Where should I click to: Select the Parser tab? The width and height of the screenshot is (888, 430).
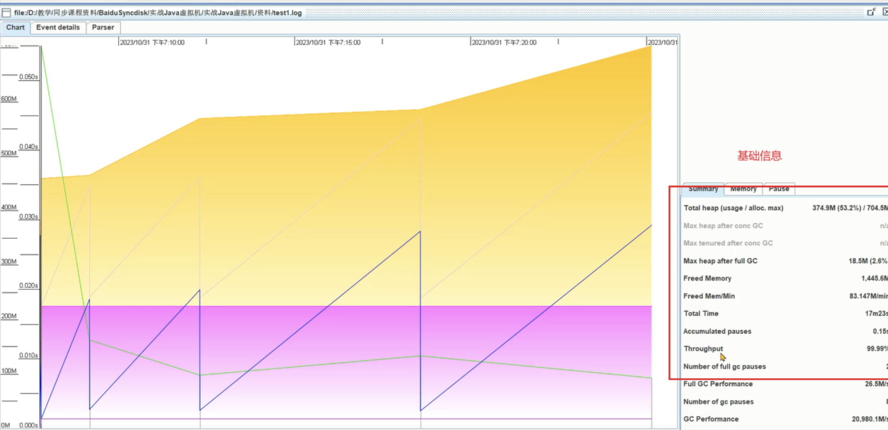[103, 27]
